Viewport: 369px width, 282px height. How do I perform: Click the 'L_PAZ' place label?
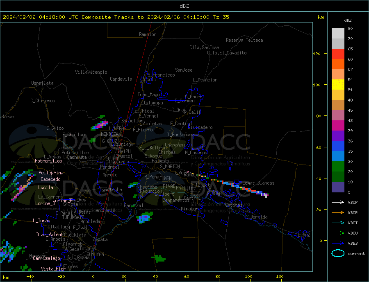[304, 235]
